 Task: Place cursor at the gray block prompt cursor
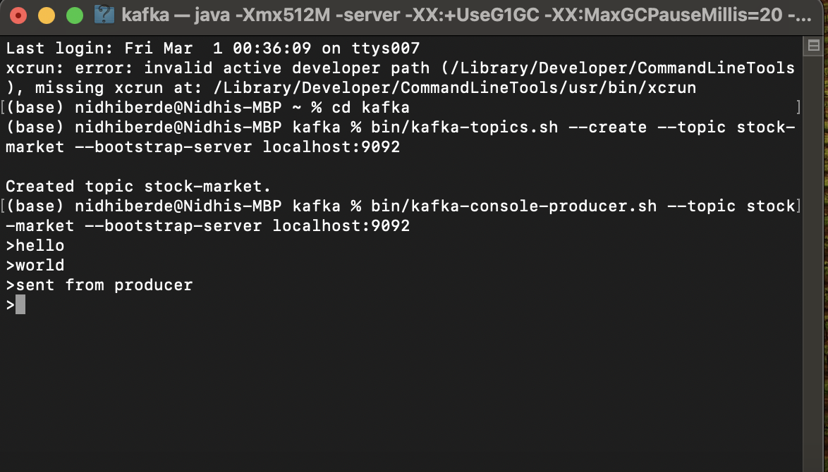click(20, 305)
